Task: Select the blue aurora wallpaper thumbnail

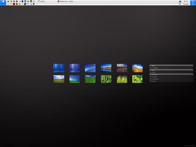Action: (x=59, y=68)
